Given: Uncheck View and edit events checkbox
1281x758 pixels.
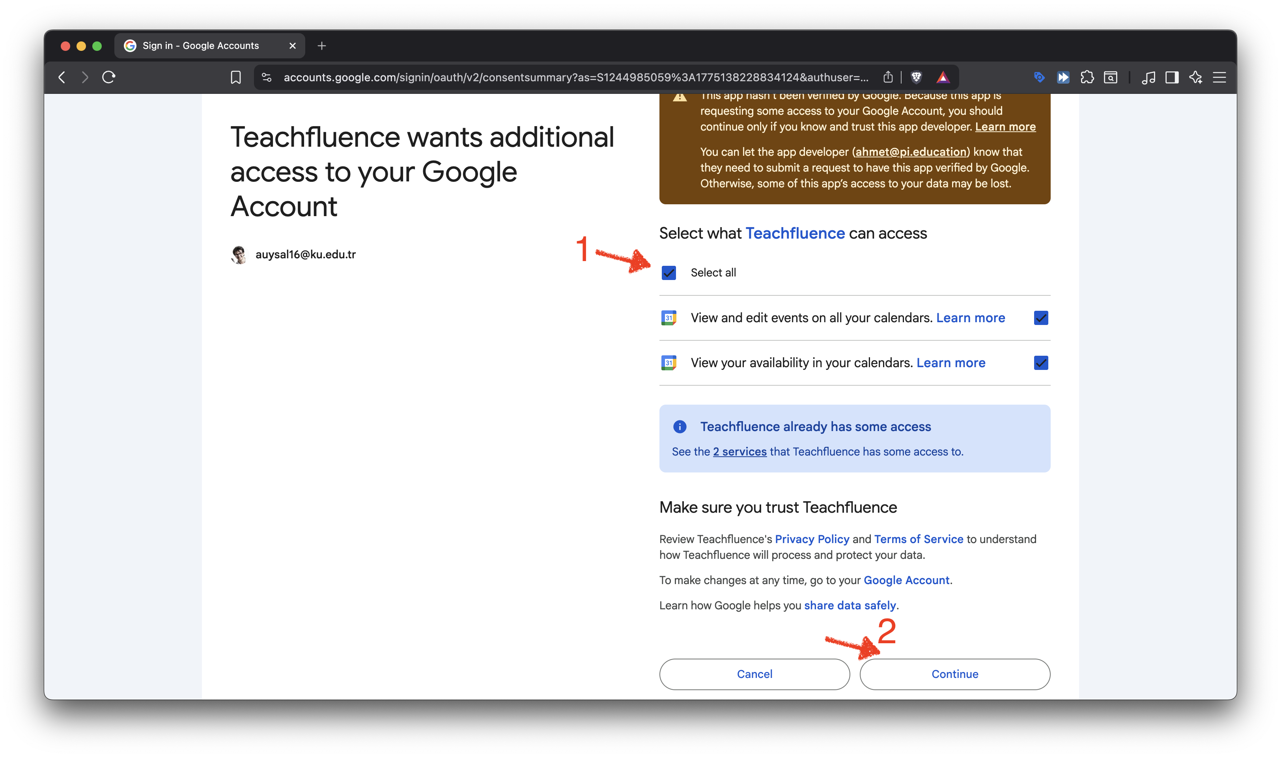Looking at the screenshot, I should (x=1040, y=318).
